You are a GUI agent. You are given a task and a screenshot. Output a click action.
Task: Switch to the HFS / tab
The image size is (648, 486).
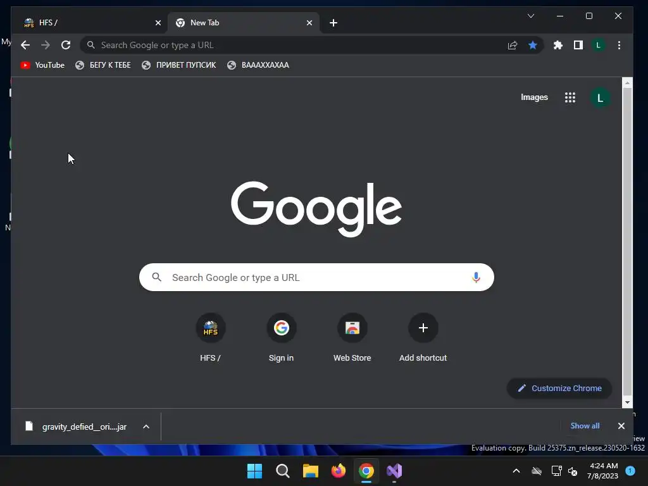coord(87,23)
